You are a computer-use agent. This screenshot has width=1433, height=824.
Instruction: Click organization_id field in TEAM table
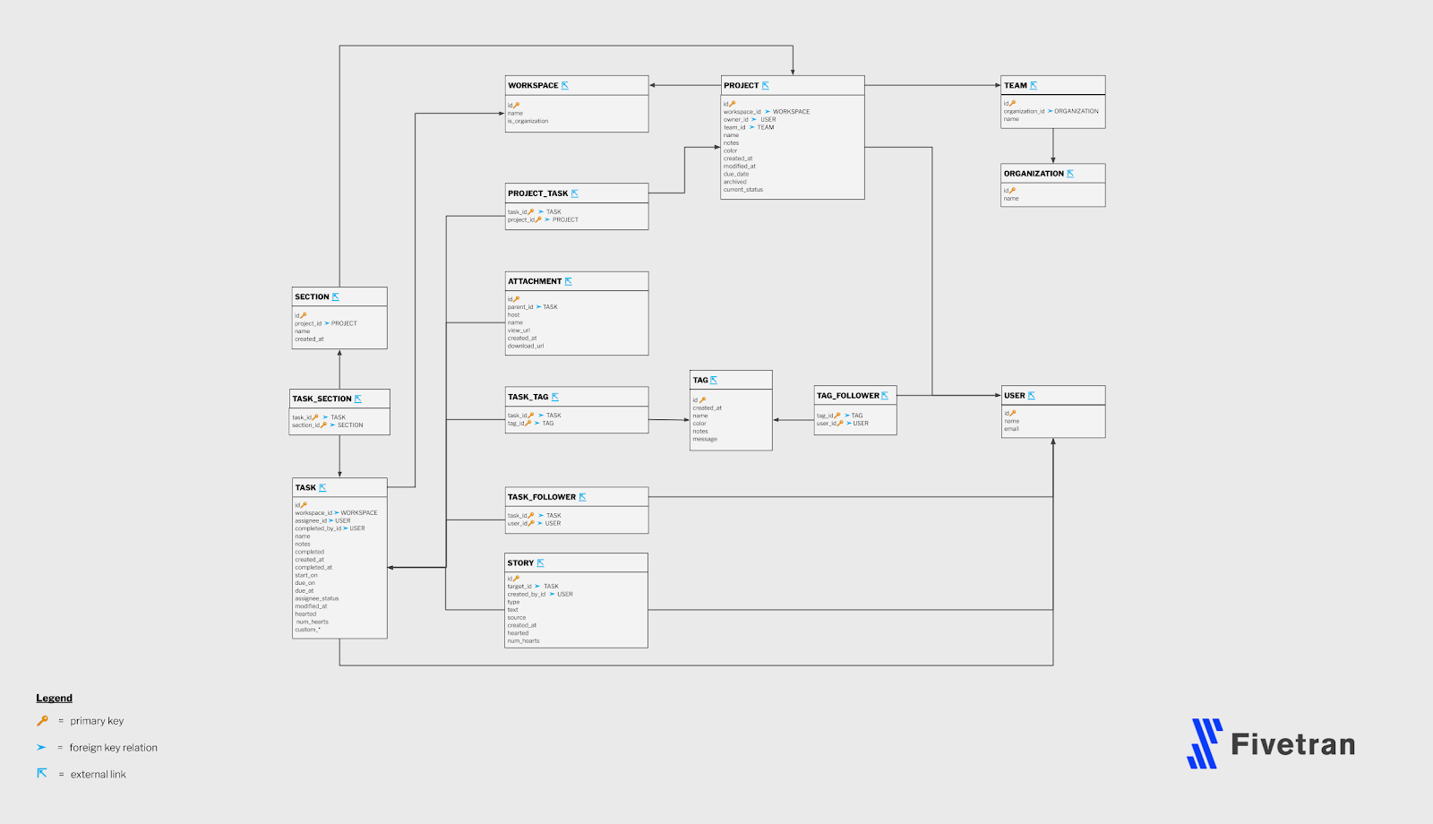[x=1024, y=111]
